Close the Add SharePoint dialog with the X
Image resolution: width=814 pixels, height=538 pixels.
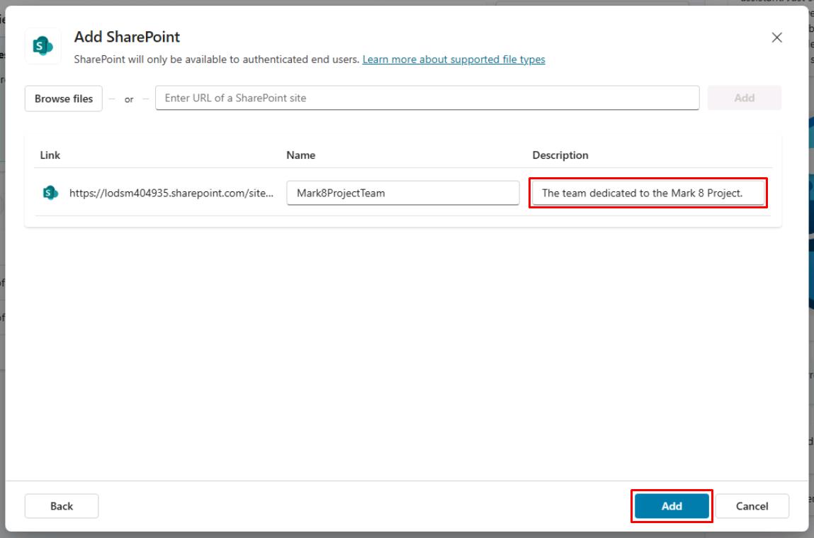tap(777, 38)
